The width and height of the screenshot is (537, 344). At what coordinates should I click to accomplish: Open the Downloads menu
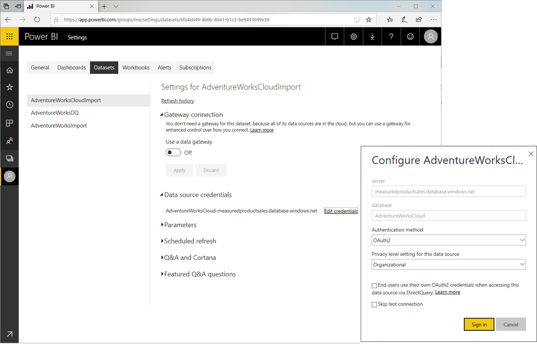click(x=372, y=36)
